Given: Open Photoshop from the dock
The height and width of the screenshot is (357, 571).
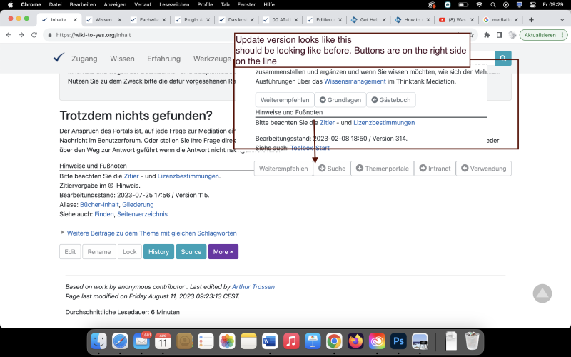Looking at the screenshot, I should [398, 341].
